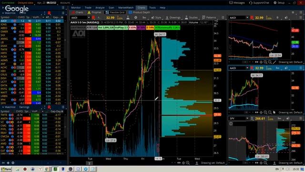Open chart settings gear icon

[x=135, y=18]
